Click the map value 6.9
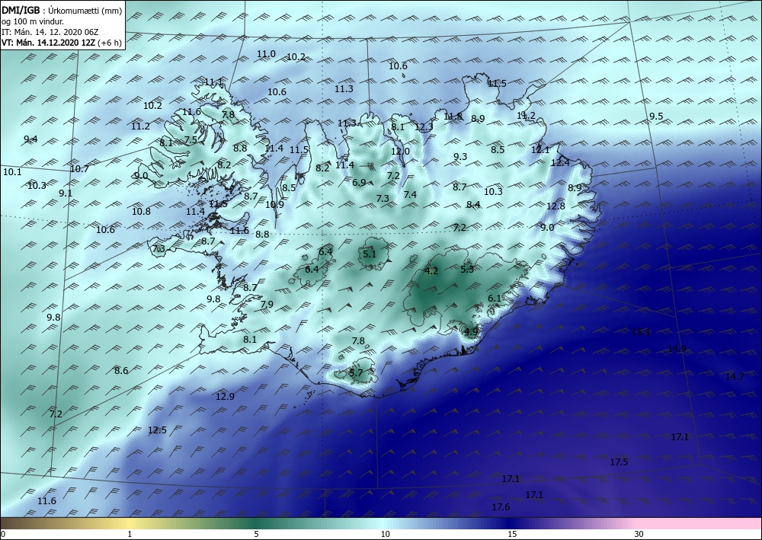The width and height of the screenshot is (762, 540). [x=359, y=183]
